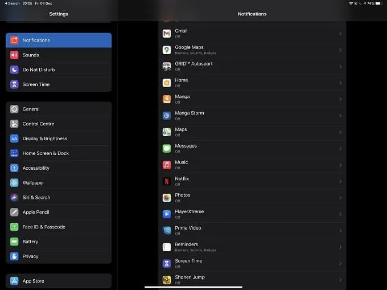Tap the Home app icon

(x=167, y=83)
